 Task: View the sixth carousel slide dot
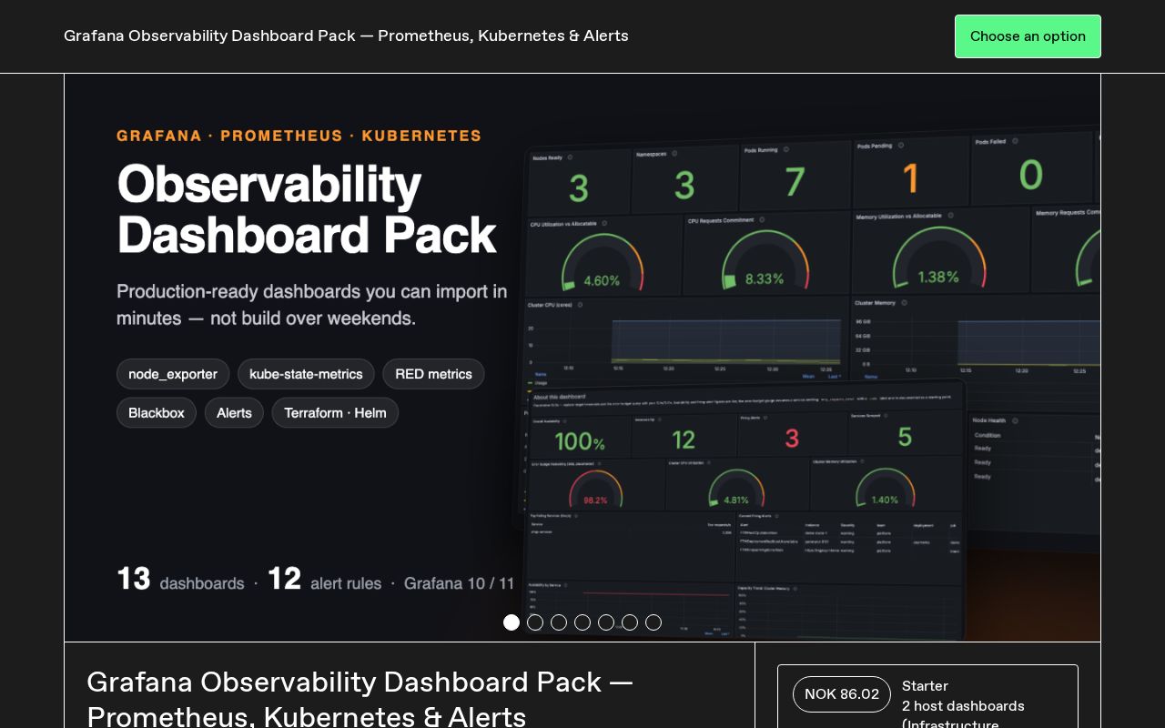pyautogui.click(x=630, y=622)
